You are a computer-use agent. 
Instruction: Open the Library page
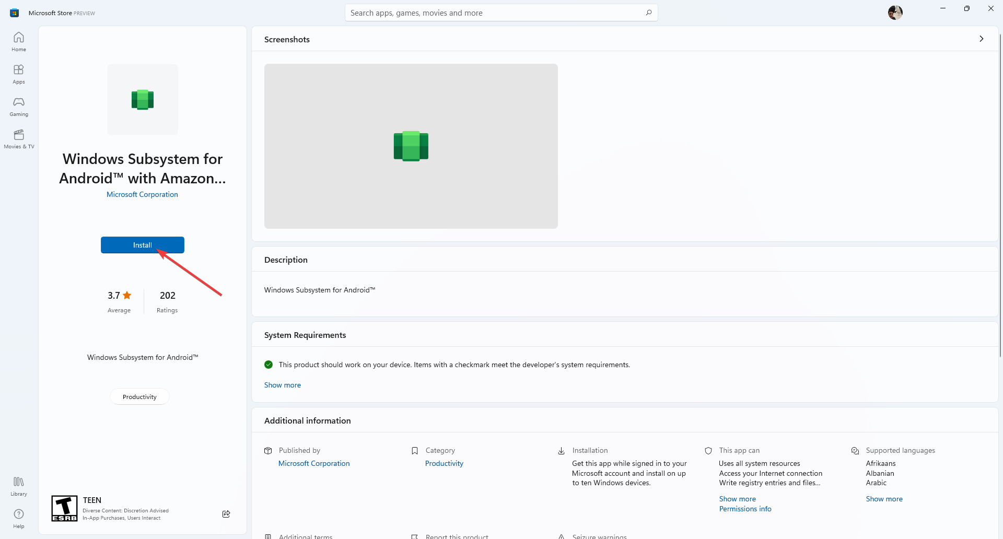tap(19, 486)
